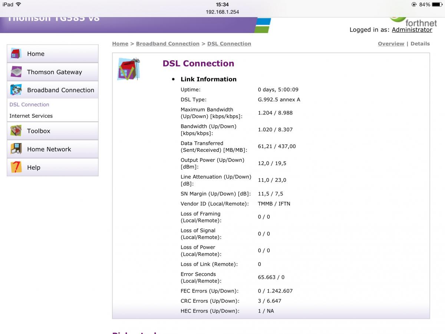Click the SN Margin (Up/Down) label
The width and height of the screenshot is (445, 334).
pos(216,194)
